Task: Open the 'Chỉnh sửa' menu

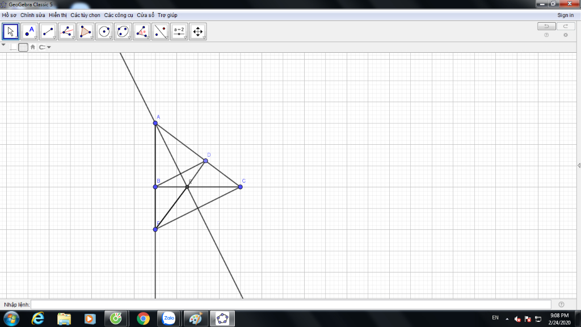Action: [32, 15]
